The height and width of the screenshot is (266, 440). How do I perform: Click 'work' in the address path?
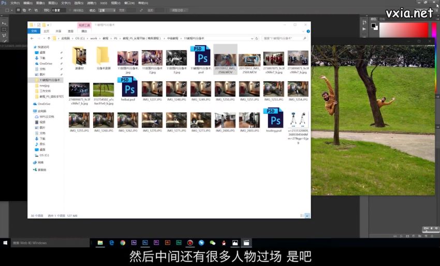tap(94, 38)
